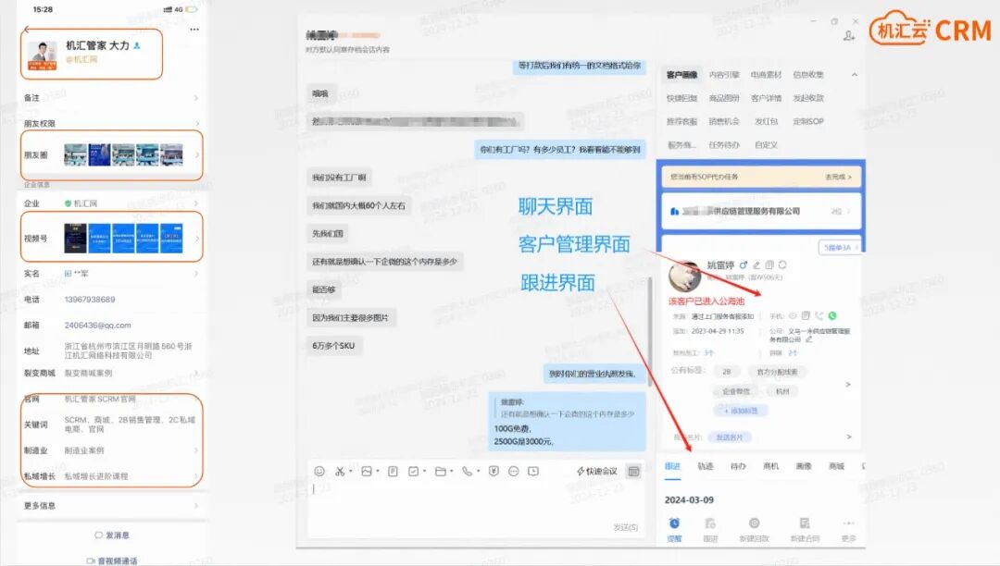Switch to the 轨迹 tab

pos(706,465)
